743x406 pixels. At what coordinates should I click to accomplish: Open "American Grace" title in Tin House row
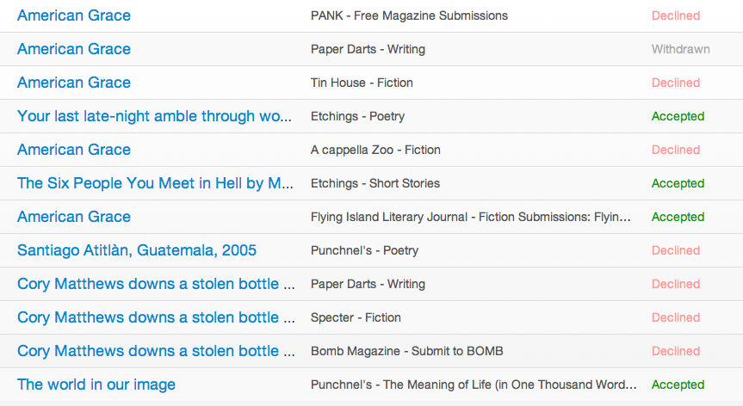pyautogui.click(x=74, y=83)
